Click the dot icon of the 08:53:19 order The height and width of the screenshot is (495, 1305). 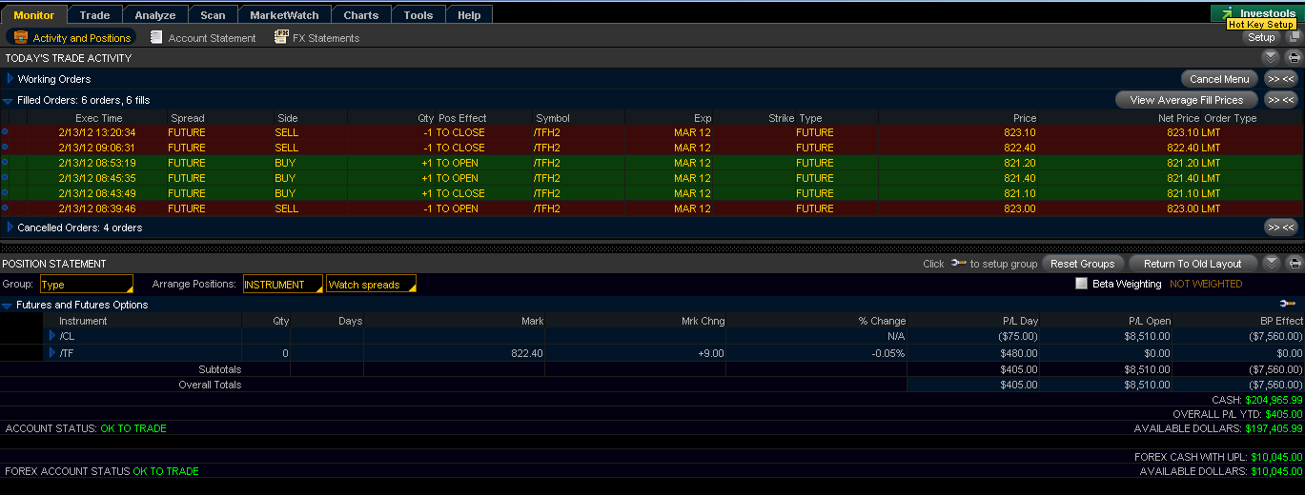5,163
